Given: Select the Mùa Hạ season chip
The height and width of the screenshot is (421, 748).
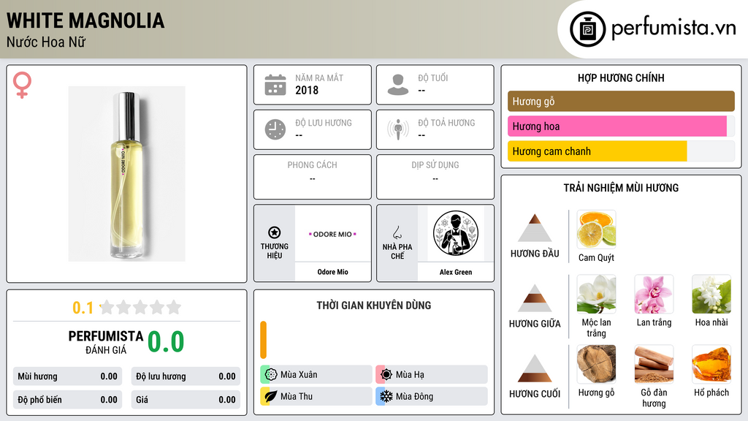Looking at the screenshot, I should coord(432,375).
